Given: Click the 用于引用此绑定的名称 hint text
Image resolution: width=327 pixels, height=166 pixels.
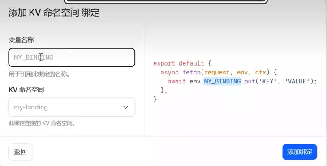Looking at the screenshot, I should click(x=39, y=74).
